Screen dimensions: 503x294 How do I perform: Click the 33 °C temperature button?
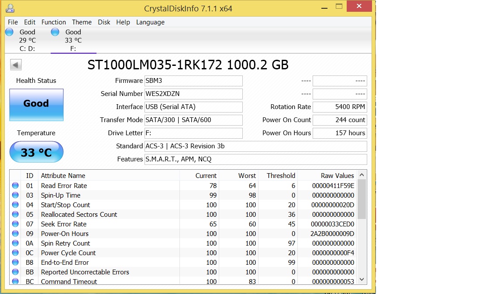[36, 152]
